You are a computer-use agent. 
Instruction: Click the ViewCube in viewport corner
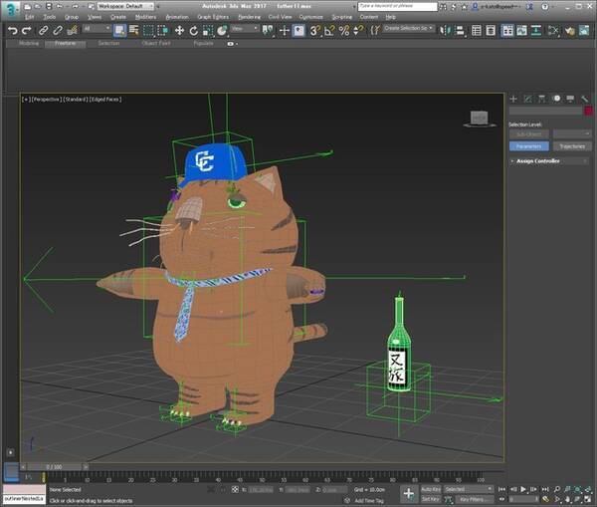click(481, 118)
